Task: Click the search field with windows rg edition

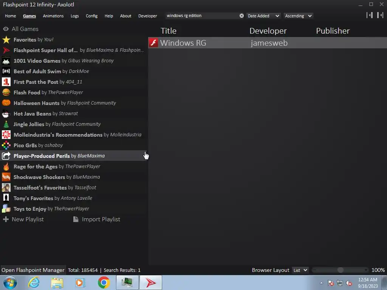Action: pos(202,15)
